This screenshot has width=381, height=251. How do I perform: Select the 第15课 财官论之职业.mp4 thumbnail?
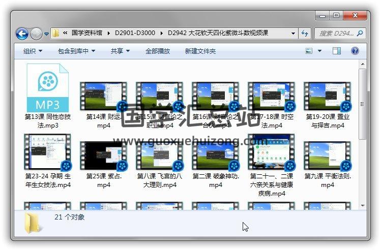click(160, 97)
